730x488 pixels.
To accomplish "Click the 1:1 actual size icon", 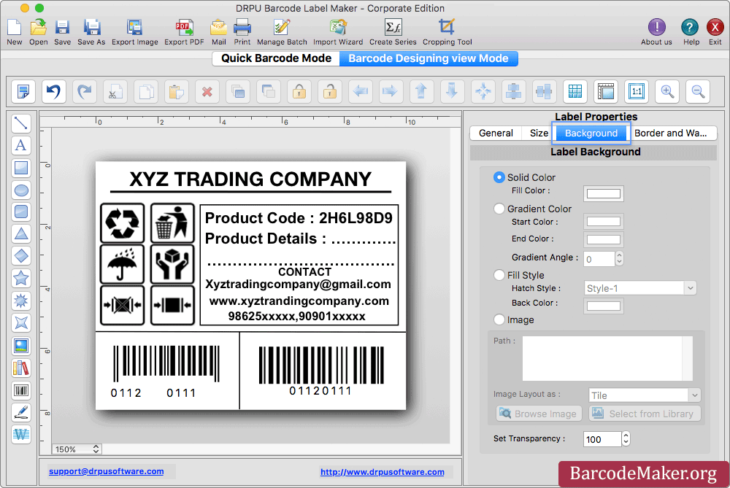I will (637, 91).
